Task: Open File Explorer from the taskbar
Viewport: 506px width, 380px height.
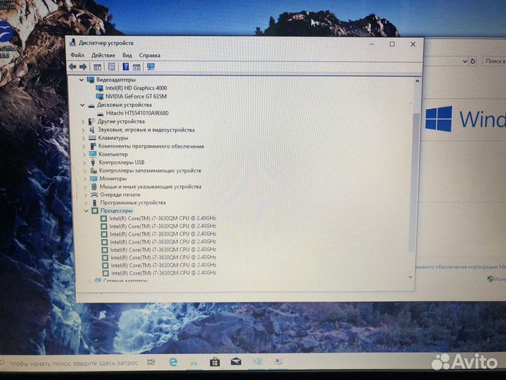Action: [x=194, y=362]
